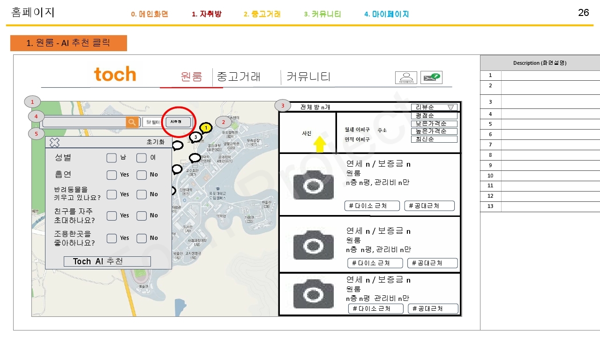Screen dimensions: 600x338
Task: Click #공대근처 tag in first listing
Action: pos(429,206)
